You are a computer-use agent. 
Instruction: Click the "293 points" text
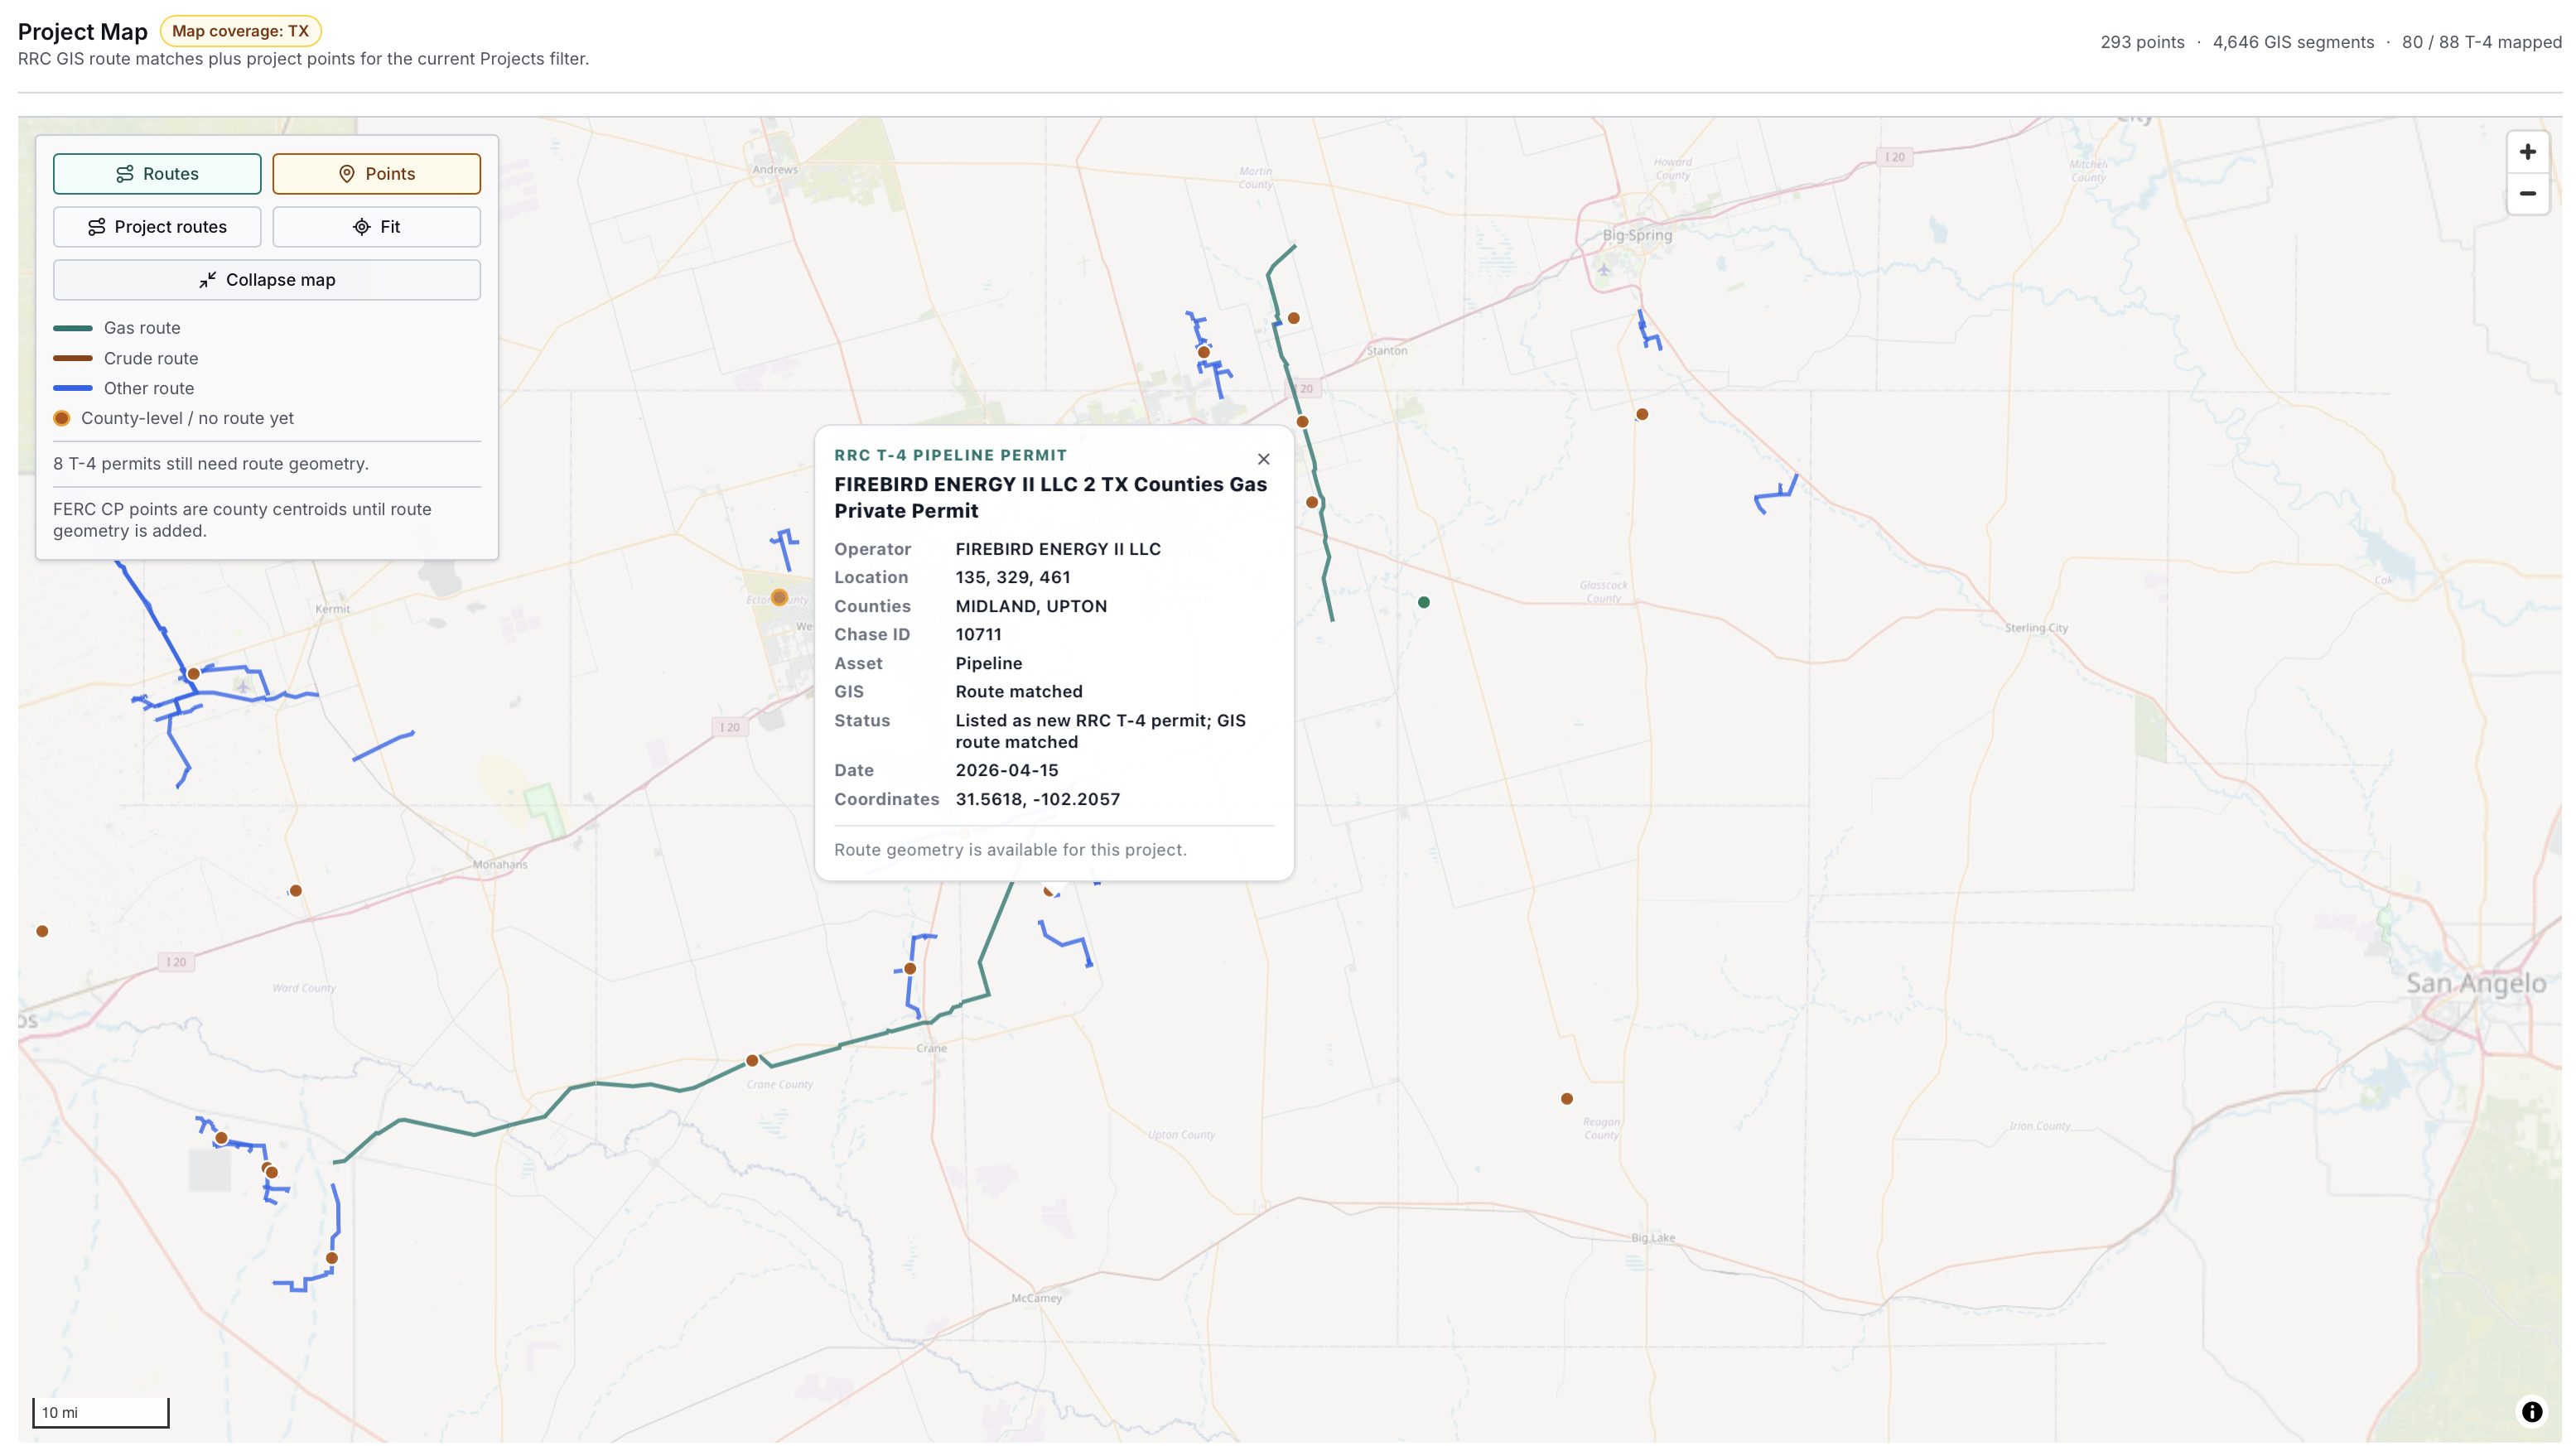coord(2141,42)
